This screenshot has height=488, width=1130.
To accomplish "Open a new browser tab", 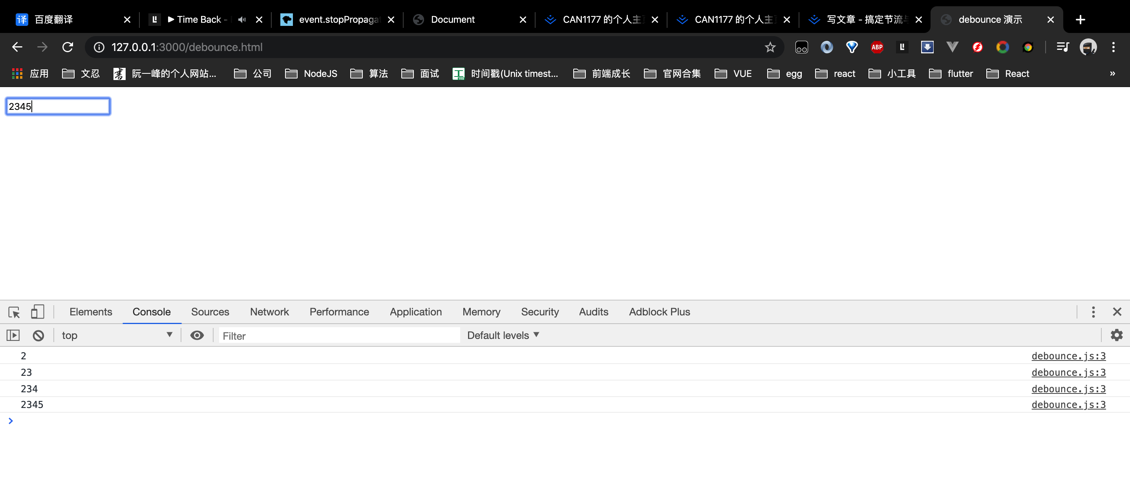I will pos(1080,20).
